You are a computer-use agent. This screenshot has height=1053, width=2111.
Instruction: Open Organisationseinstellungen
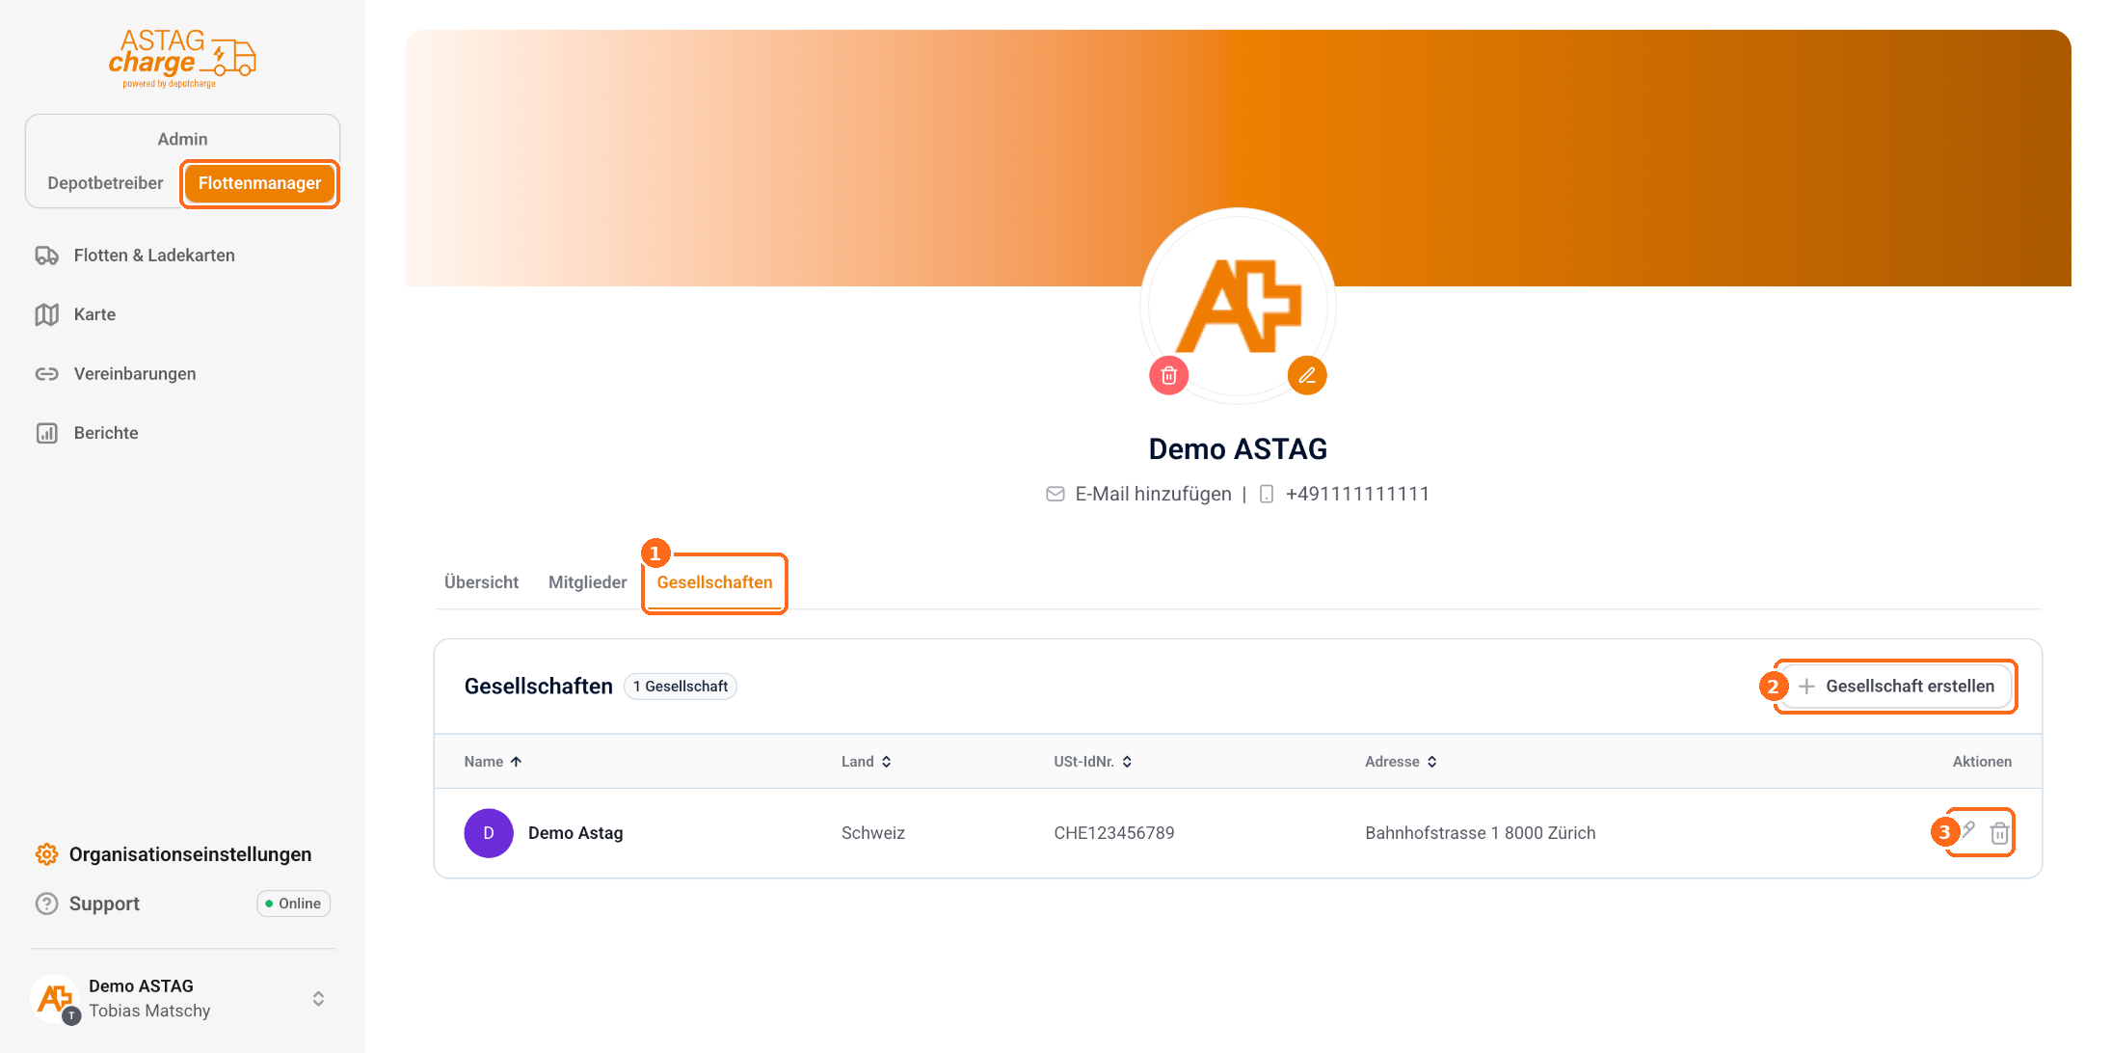click(174, 854)
